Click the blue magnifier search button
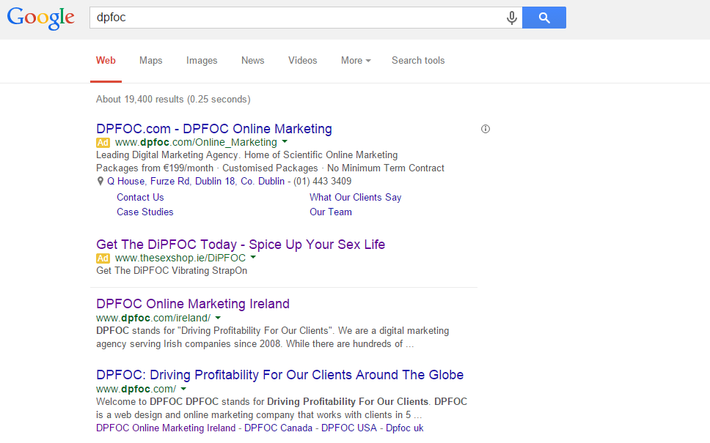This screenshot has height=443, width=710. [544, 18]
